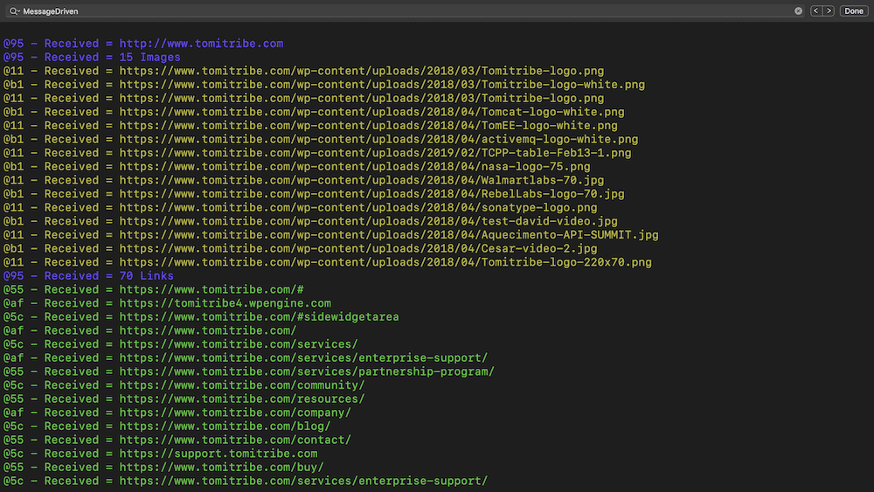Click the tomitribe.com/buy/ line

(164, 467)
